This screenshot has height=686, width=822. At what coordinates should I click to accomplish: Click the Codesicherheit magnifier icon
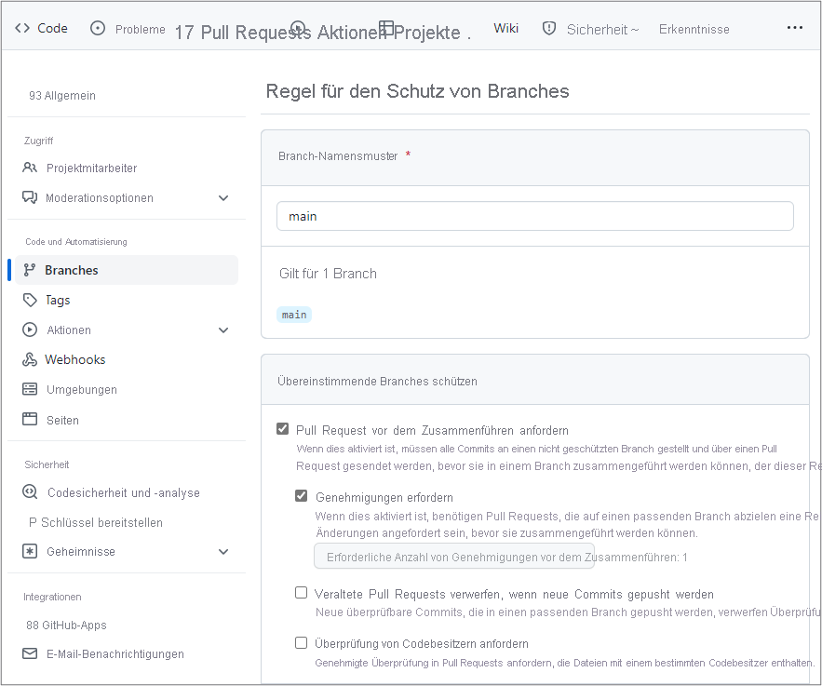(x=30, y=492)
